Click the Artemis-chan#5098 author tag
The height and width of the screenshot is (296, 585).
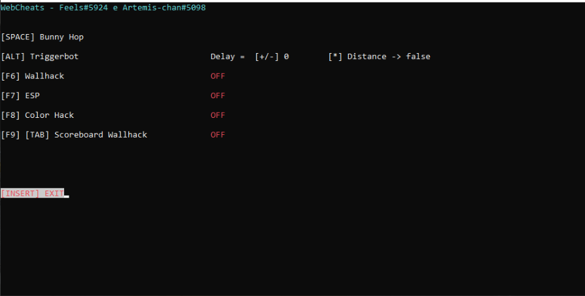164,8
